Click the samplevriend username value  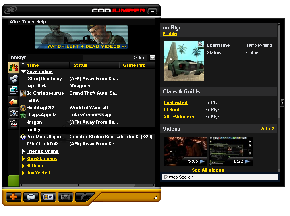pyautogui.click(x=259, y=46)
